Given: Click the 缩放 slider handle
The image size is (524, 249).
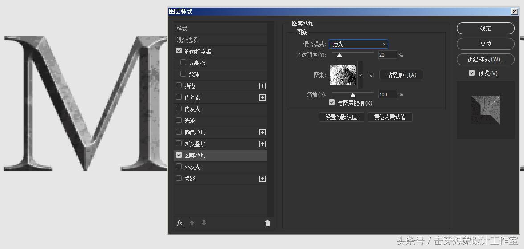Looking at the screenshot, I should point(352,95).
